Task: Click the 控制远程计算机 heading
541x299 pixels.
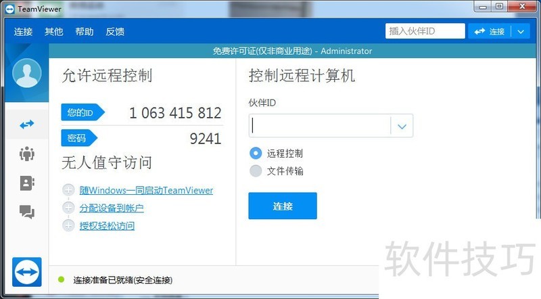Action: click(x=302, y=76)
